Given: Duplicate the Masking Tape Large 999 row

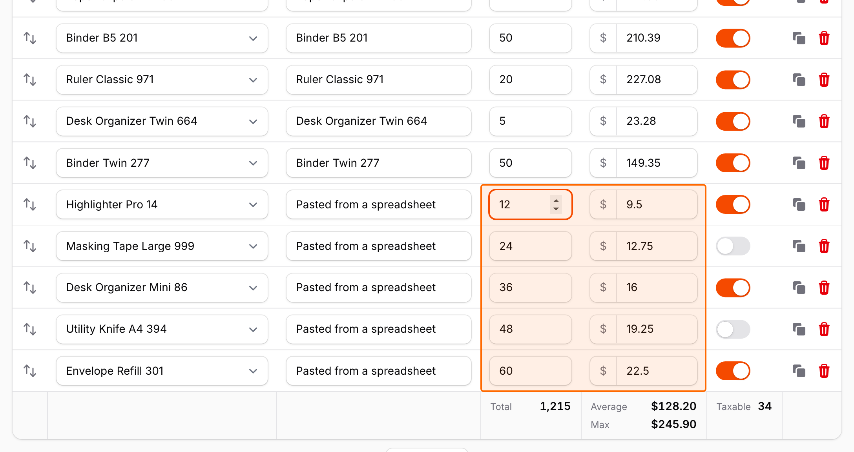Looking at the screenshot, I should point(799,246).
